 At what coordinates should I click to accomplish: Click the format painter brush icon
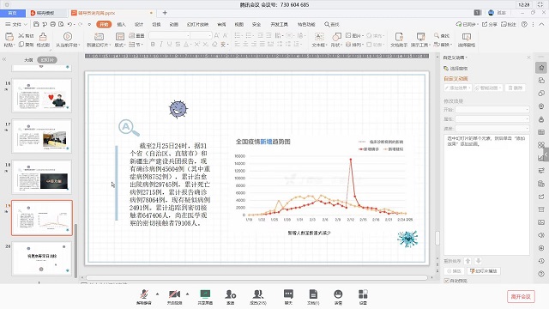[43, 36]
